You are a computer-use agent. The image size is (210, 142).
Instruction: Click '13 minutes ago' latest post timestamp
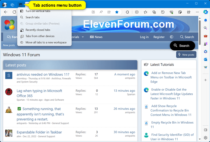coord(124,91)
